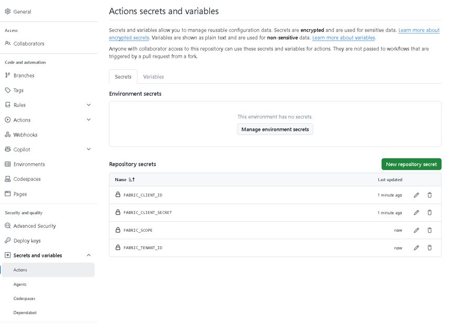
Task: Click the Tags label icon
Action: 8,90
